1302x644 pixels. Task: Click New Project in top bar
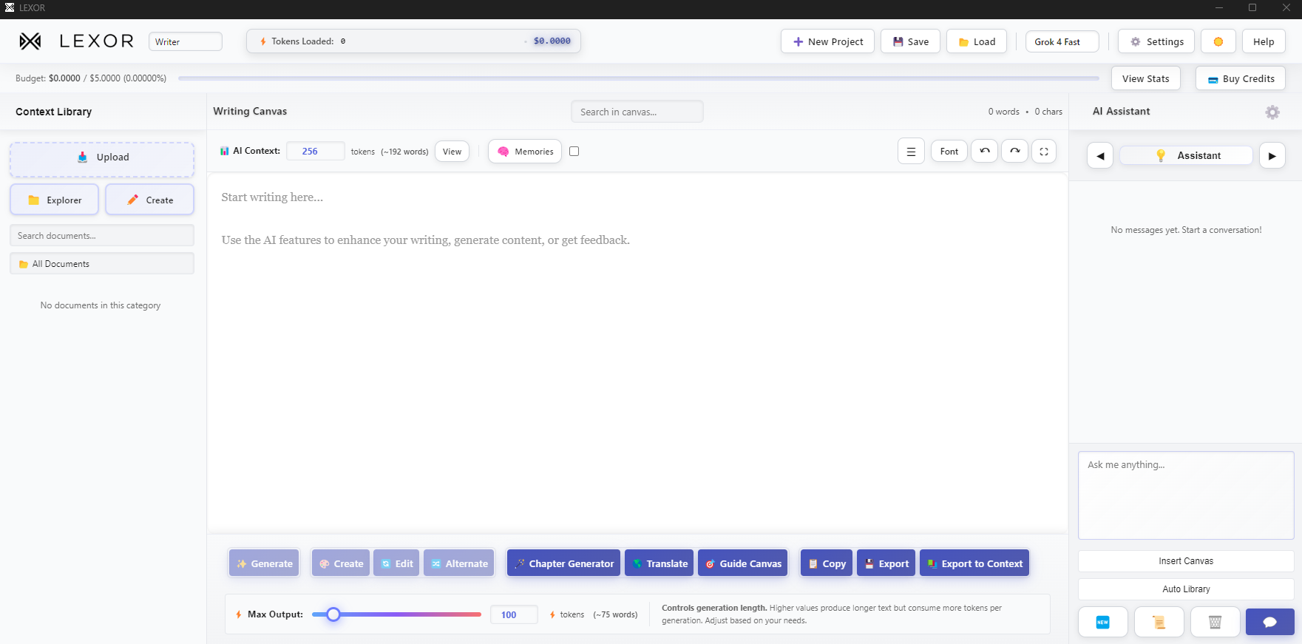(828, 41)
